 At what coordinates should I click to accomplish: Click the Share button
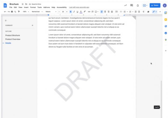[x=155, y=5]
